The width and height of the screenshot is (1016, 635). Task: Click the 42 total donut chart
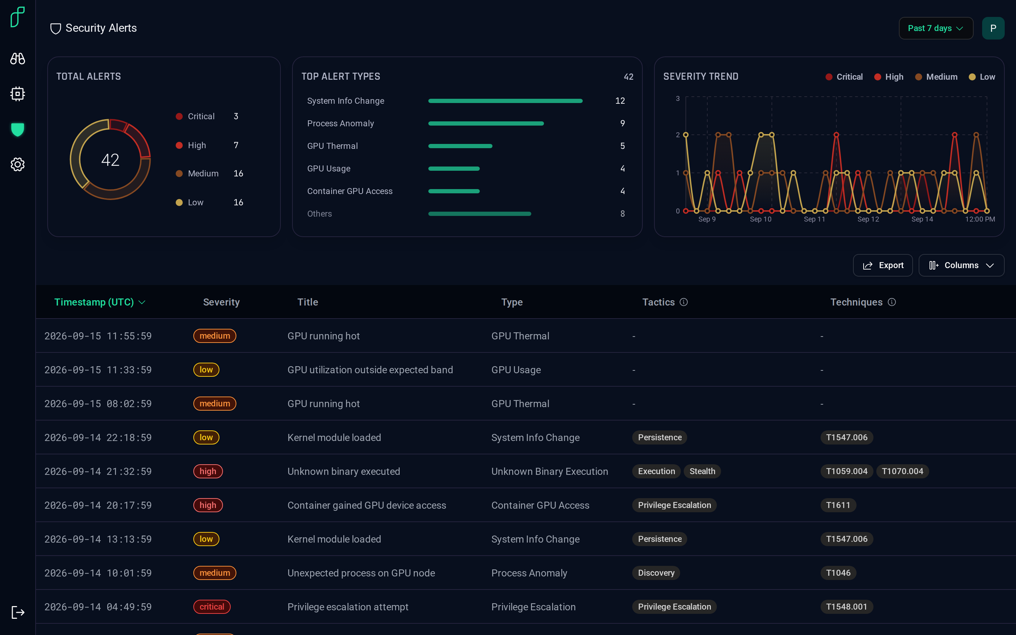tap(110, 159)
